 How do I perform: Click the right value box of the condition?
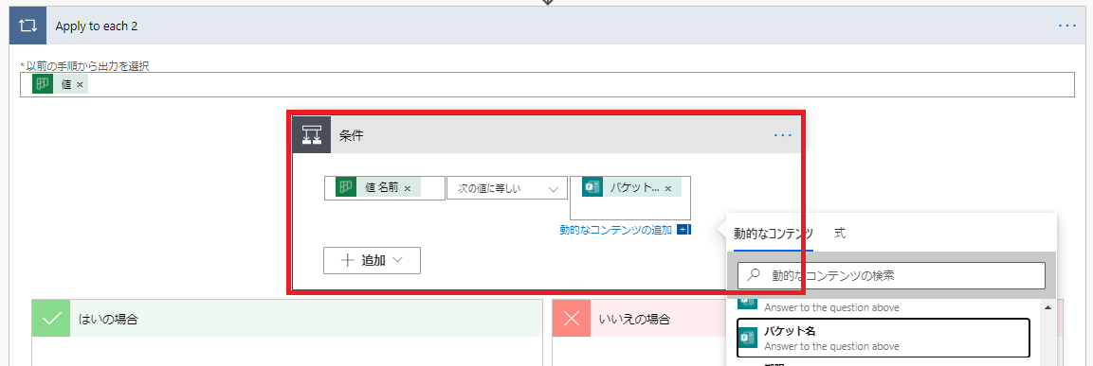[630, 199]
